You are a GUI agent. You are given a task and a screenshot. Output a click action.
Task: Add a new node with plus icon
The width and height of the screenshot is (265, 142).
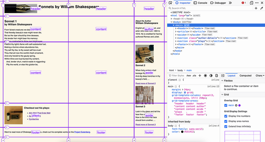pyautogui.click(x=256, y=8)
